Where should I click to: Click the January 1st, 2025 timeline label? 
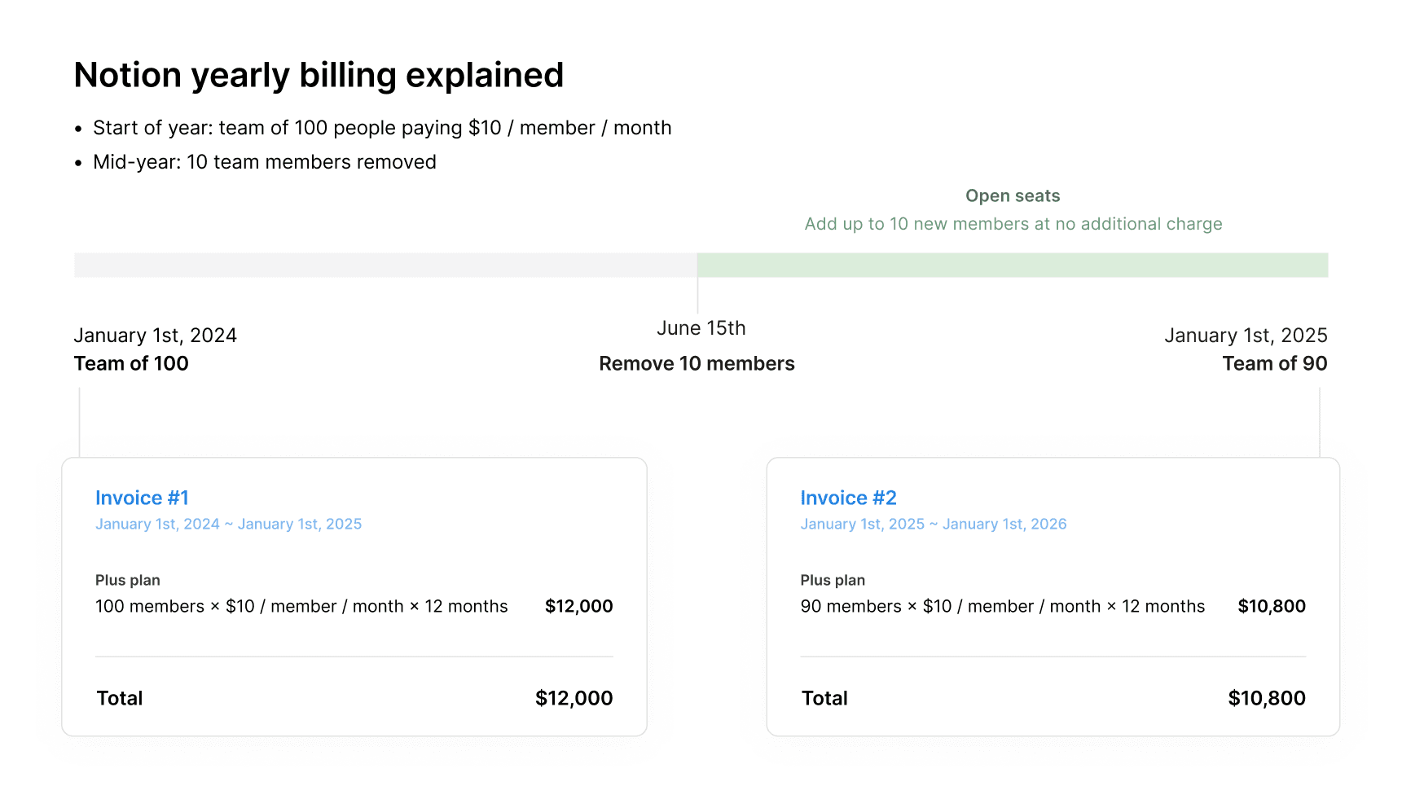tap(1246, 335)
